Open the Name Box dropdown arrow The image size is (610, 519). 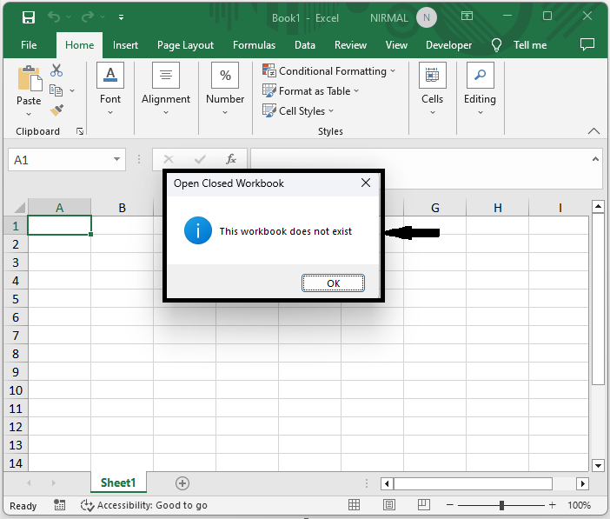pyautogui.click(x=116, y=159)
